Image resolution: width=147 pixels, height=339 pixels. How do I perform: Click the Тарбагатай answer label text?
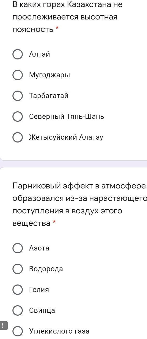tap(49, 96)
